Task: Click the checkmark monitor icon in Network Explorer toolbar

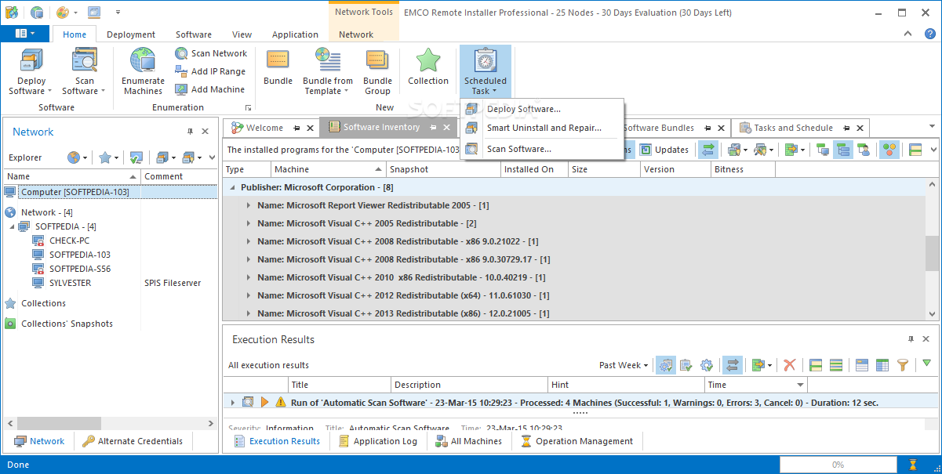Action: pos(136,157)
